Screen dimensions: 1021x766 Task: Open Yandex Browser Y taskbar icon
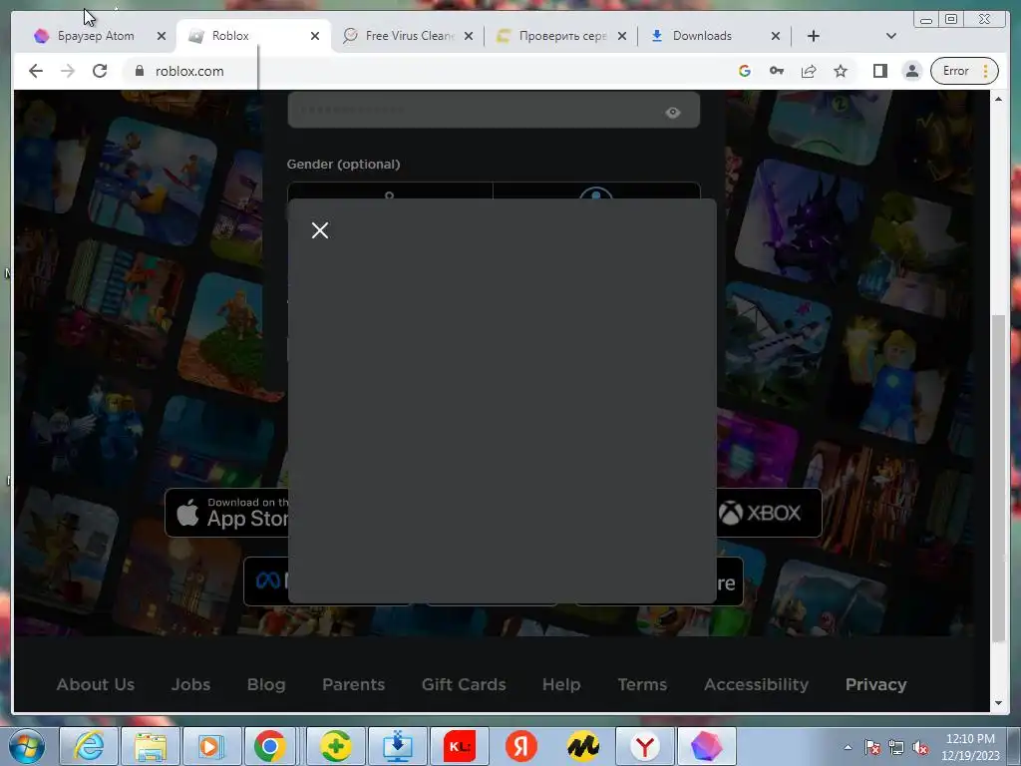point(645,746)
